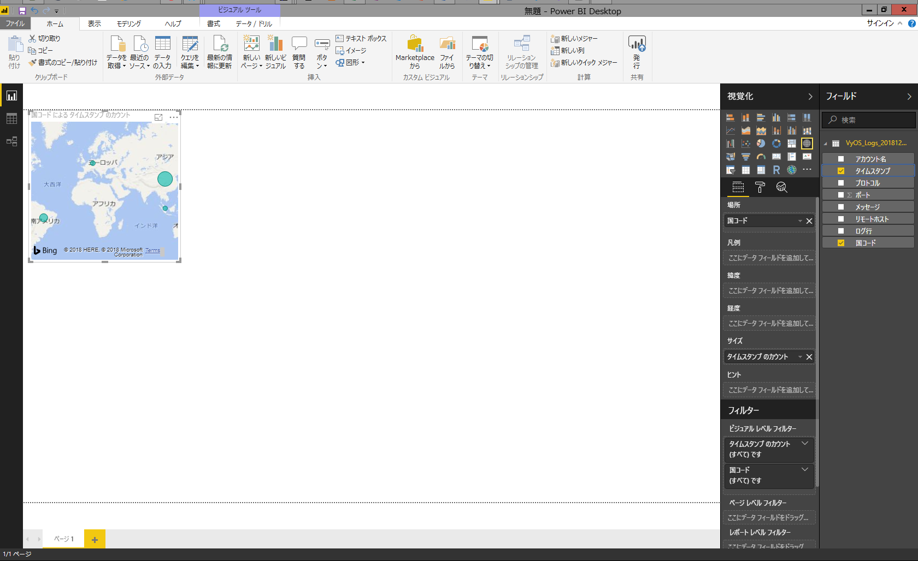Open the Analytics magnifier pane
The height and width of the screenshot is (561, 918).
(782, 188)
